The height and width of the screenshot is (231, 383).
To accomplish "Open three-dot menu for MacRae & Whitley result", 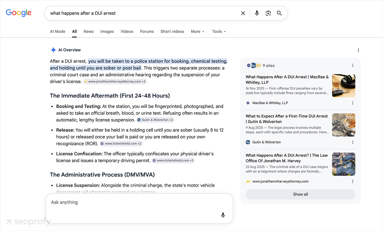I will (x=353, y=103).
